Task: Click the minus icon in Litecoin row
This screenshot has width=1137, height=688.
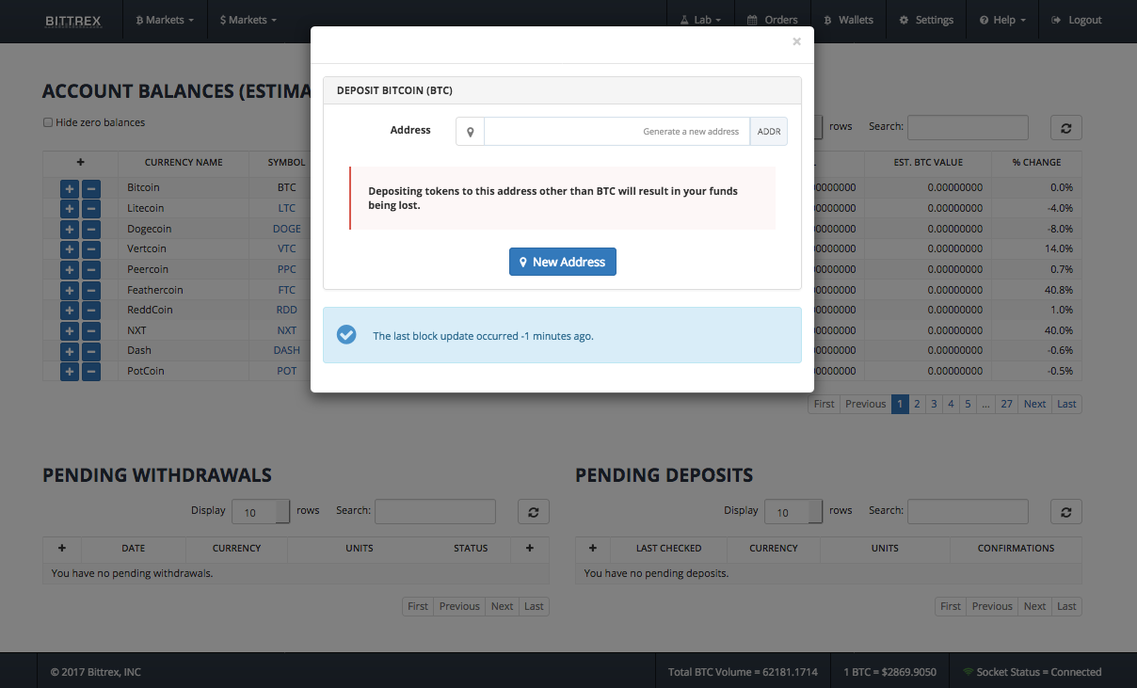Action: click(x=91, y=209)
